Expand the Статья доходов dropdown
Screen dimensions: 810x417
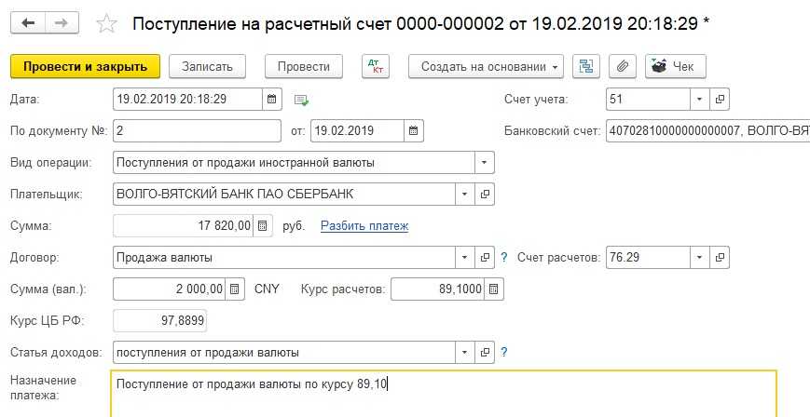click(465, 352)
